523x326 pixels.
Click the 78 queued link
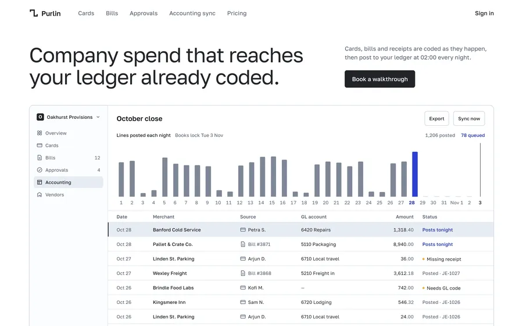[472, 135]
